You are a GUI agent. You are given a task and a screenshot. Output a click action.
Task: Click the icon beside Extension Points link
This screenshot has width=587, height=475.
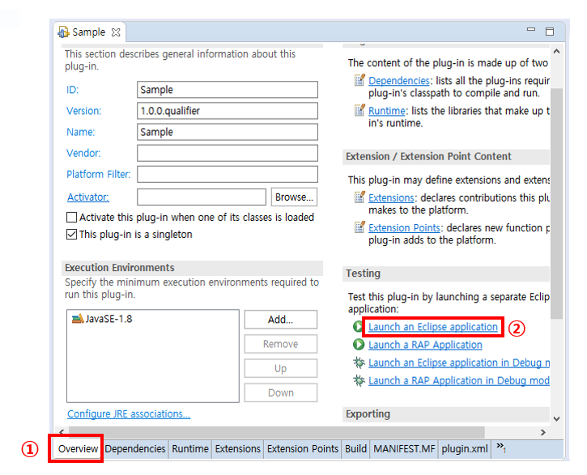click(359, 227)
